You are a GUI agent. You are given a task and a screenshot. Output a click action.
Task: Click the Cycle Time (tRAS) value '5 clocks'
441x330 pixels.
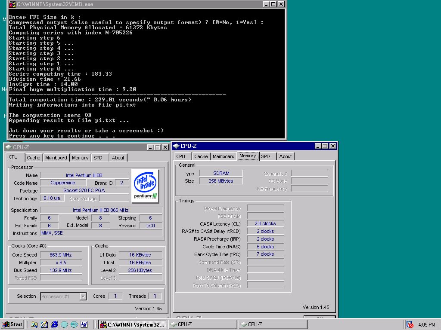265,247
